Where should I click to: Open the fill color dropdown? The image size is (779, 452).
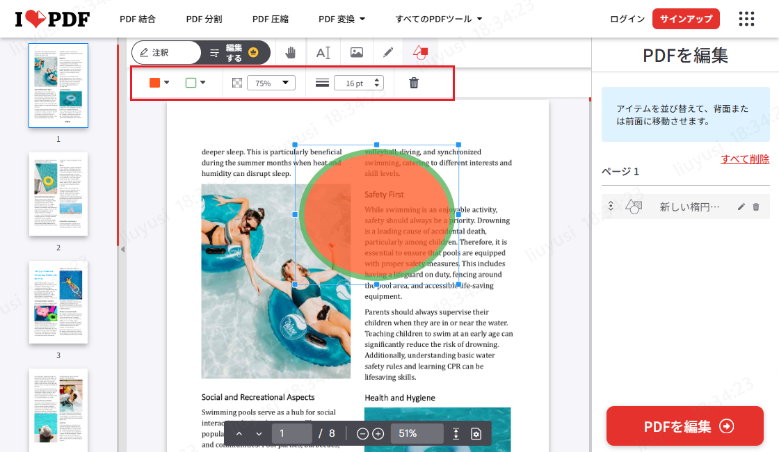(166, 83)
